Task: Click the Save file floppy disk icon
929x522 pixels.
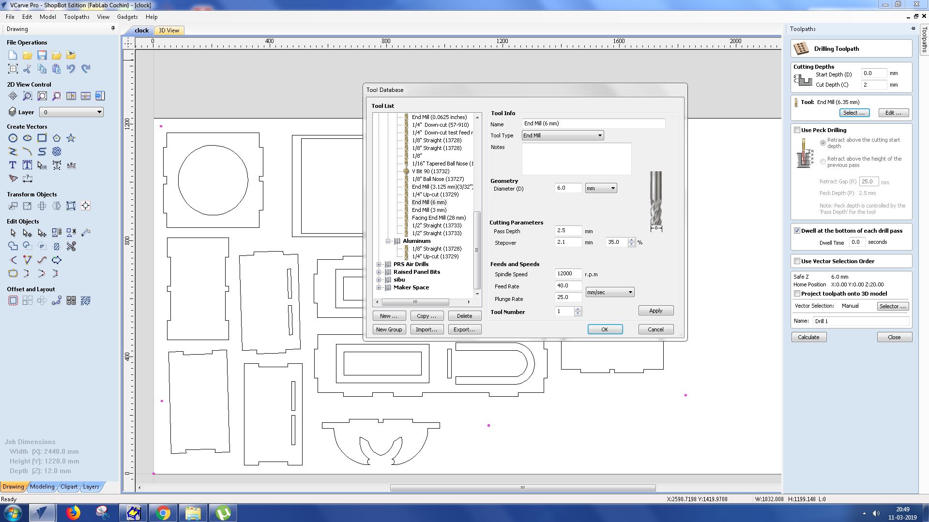Action: coord(42,55)
